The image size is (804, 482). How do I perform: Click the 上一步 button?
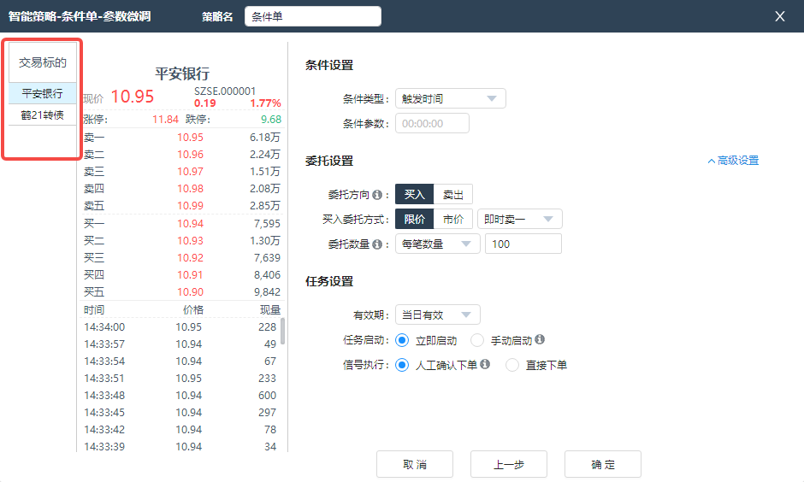click(508, 465)
